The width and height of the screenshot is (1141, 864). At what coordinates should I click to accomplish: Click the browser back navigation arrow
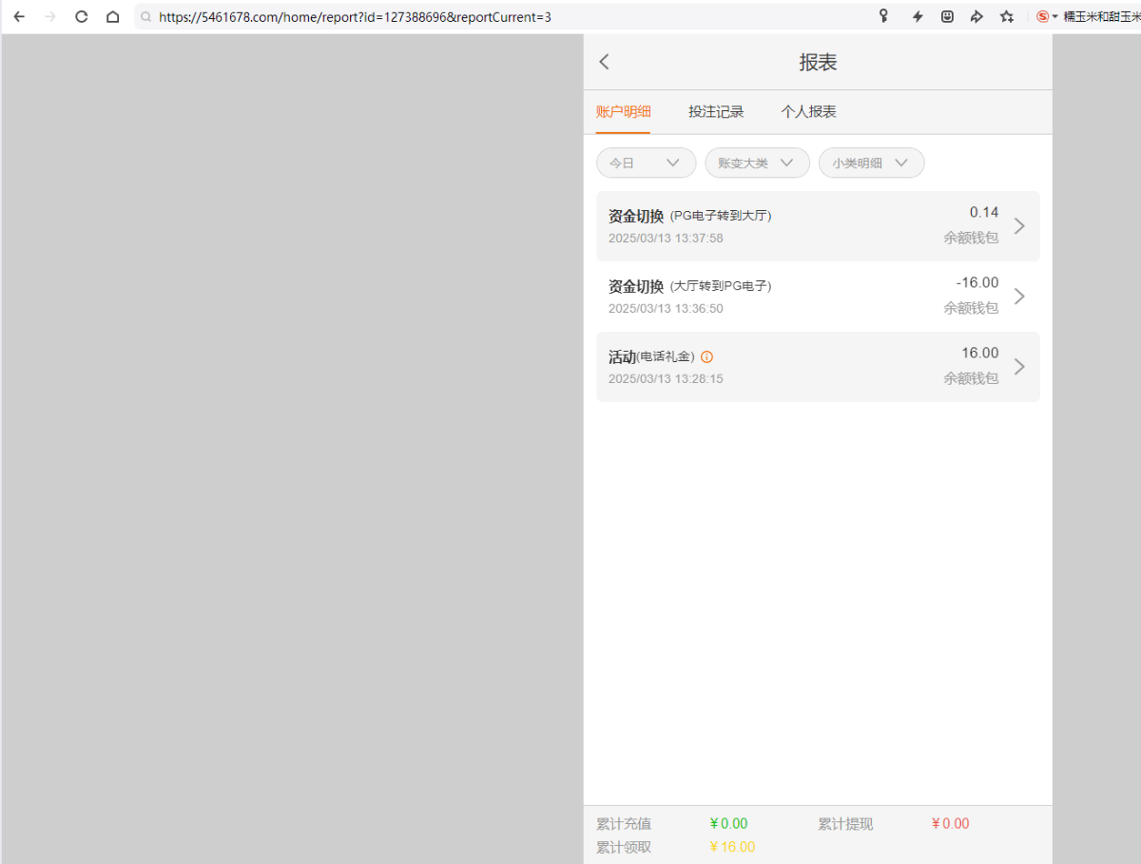point(19,16)
